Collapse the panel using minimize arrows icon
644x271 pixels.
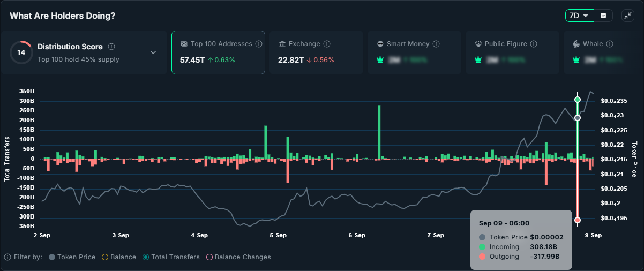click(627, 16)
